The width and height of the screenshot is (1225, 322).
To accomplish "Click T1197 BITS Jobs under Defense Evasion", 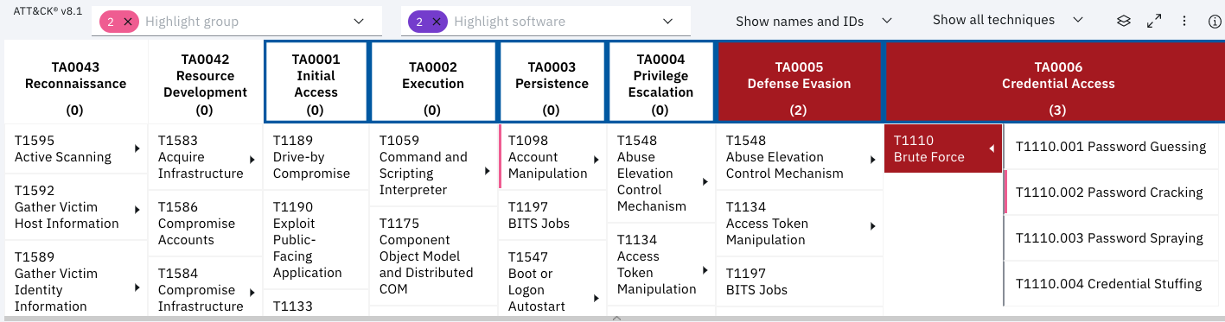I will pos(800,281).
